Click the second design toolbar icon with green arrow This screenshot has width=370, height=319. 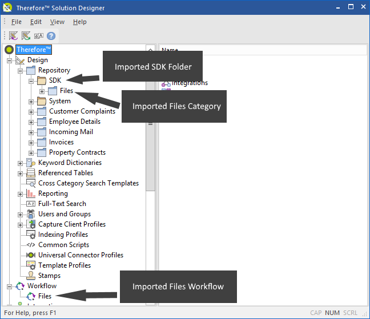[x=26, y=35]
